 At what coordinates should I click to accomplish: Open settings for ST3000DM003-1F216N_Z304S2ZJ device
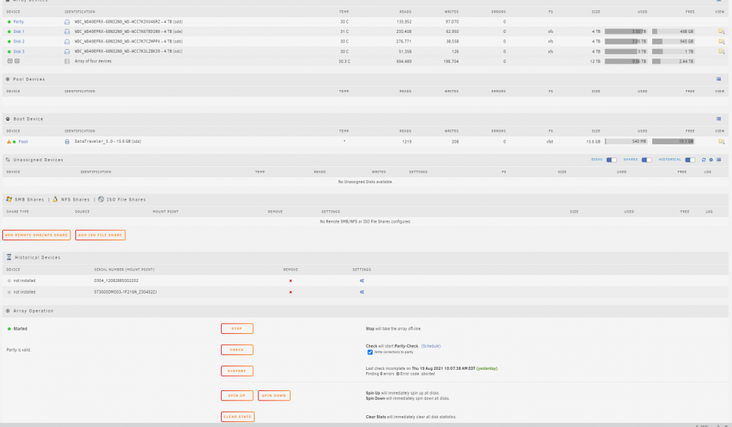pyautogui.click(x=362, y=292)
